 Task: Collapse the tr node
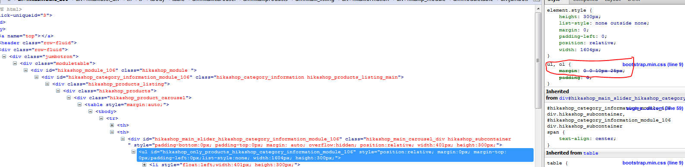pyautogui.click(x=101, y=118)
